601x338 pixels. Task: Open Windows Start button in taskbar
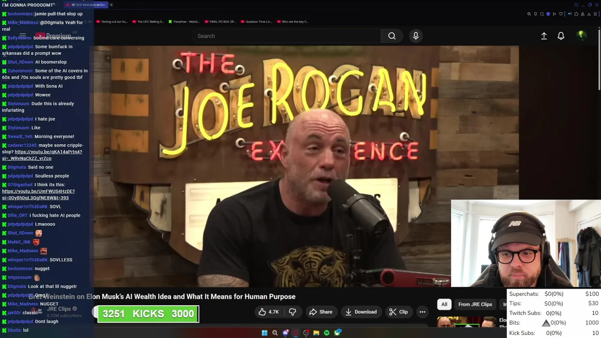coord(264,333)
